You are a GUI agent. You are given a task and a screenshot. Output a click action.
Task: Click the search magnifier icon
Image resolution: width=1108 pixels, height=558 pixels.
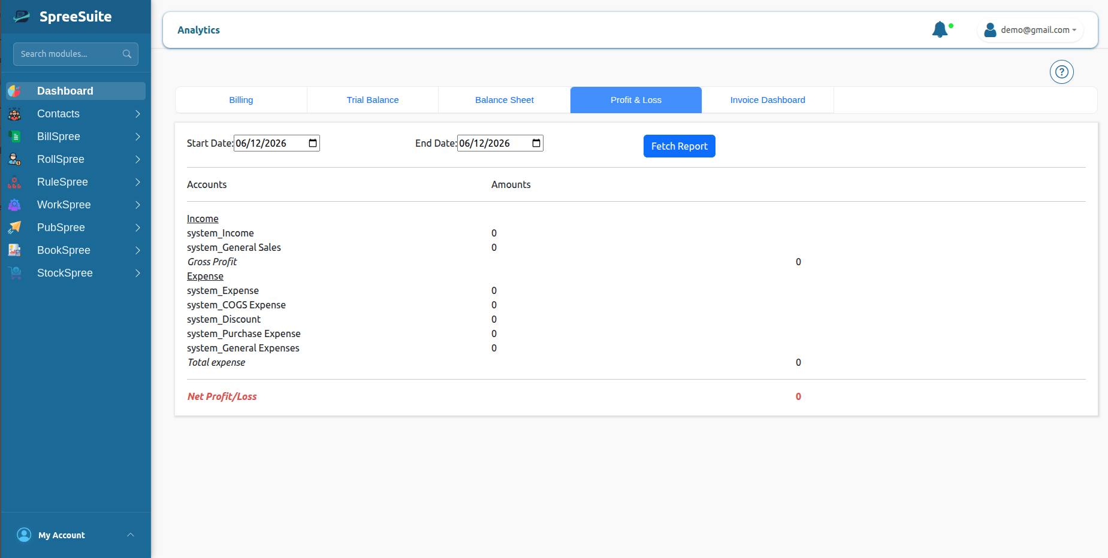click(127, 54)
